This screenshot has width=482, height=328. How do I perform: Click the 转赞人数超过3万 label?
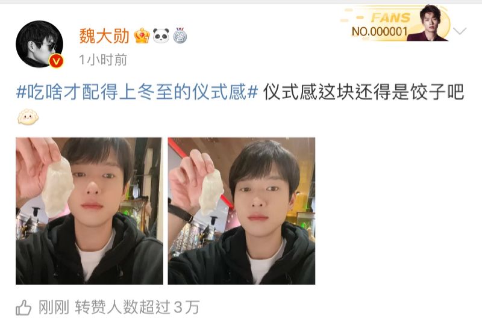pos(137,307)
